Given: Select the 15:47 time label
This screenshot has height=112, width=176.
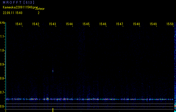Looking at the screenshot, I should click(119, 24).
